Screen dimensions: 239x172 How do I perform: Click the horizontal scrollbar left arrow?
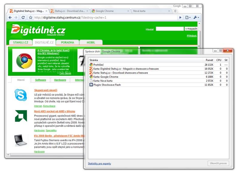tap(8, 155)
